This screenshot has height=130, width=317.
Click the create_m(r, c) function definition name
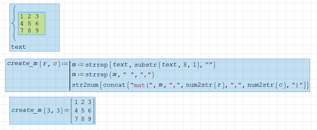[22, 63]
